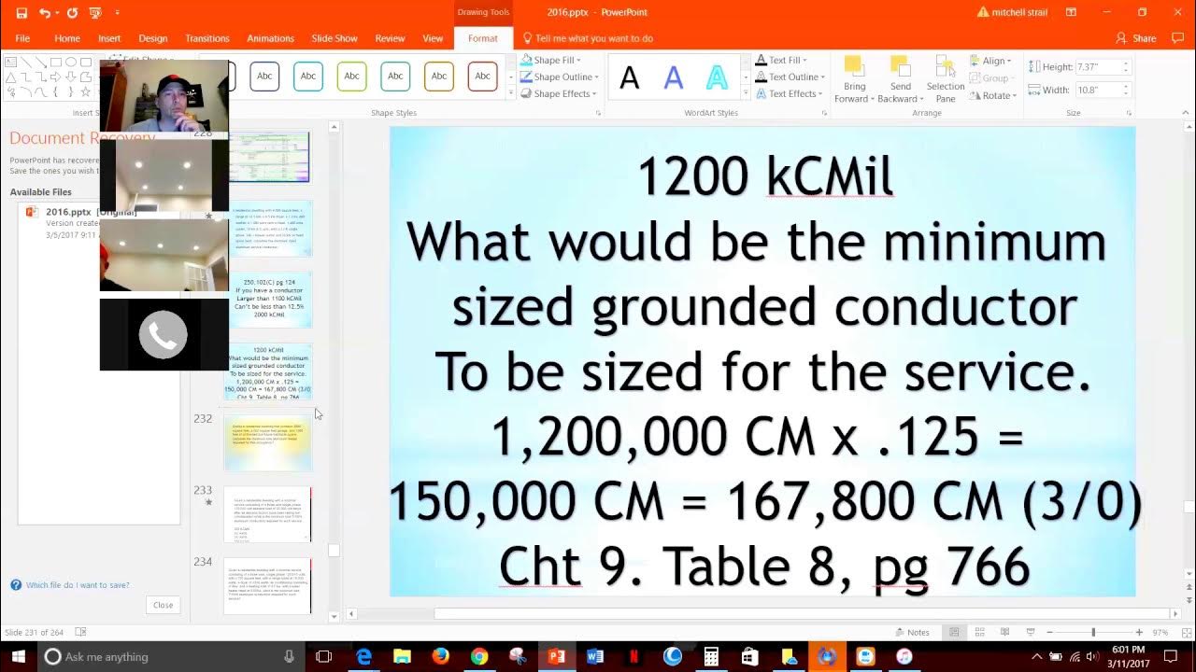Viewport: 1196px width, 672px height.
Task: Switch to the Transitions tab
Action: pos(207,38)
